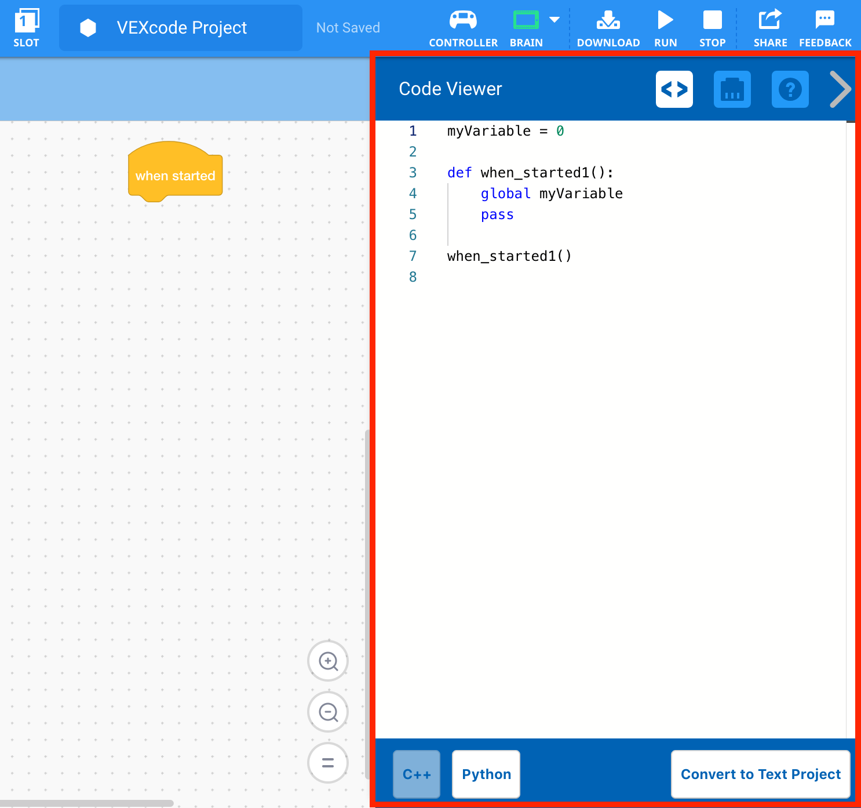The width and height of the screenshot is (861, 808).
Task: Switch generated code to Python
Action: tap(486, 774)
